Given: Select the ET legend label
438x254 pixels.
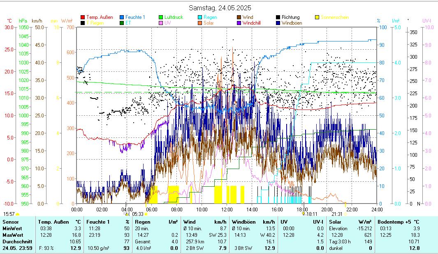Looking at the screenshot, I should (x=128, y=23).
